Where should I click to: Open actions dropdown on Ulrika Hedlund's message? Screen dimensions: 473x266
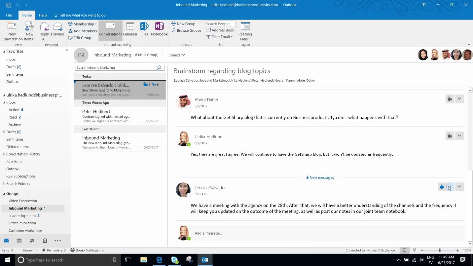[459, 135]
